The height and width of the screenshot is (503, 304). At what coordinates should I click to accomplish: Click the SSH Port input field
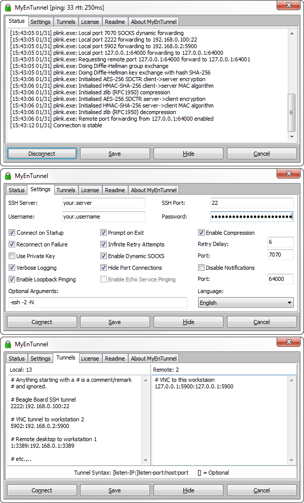pos(252,203)
